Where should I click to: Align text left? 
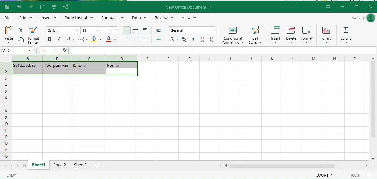click(x=127, y=39)
